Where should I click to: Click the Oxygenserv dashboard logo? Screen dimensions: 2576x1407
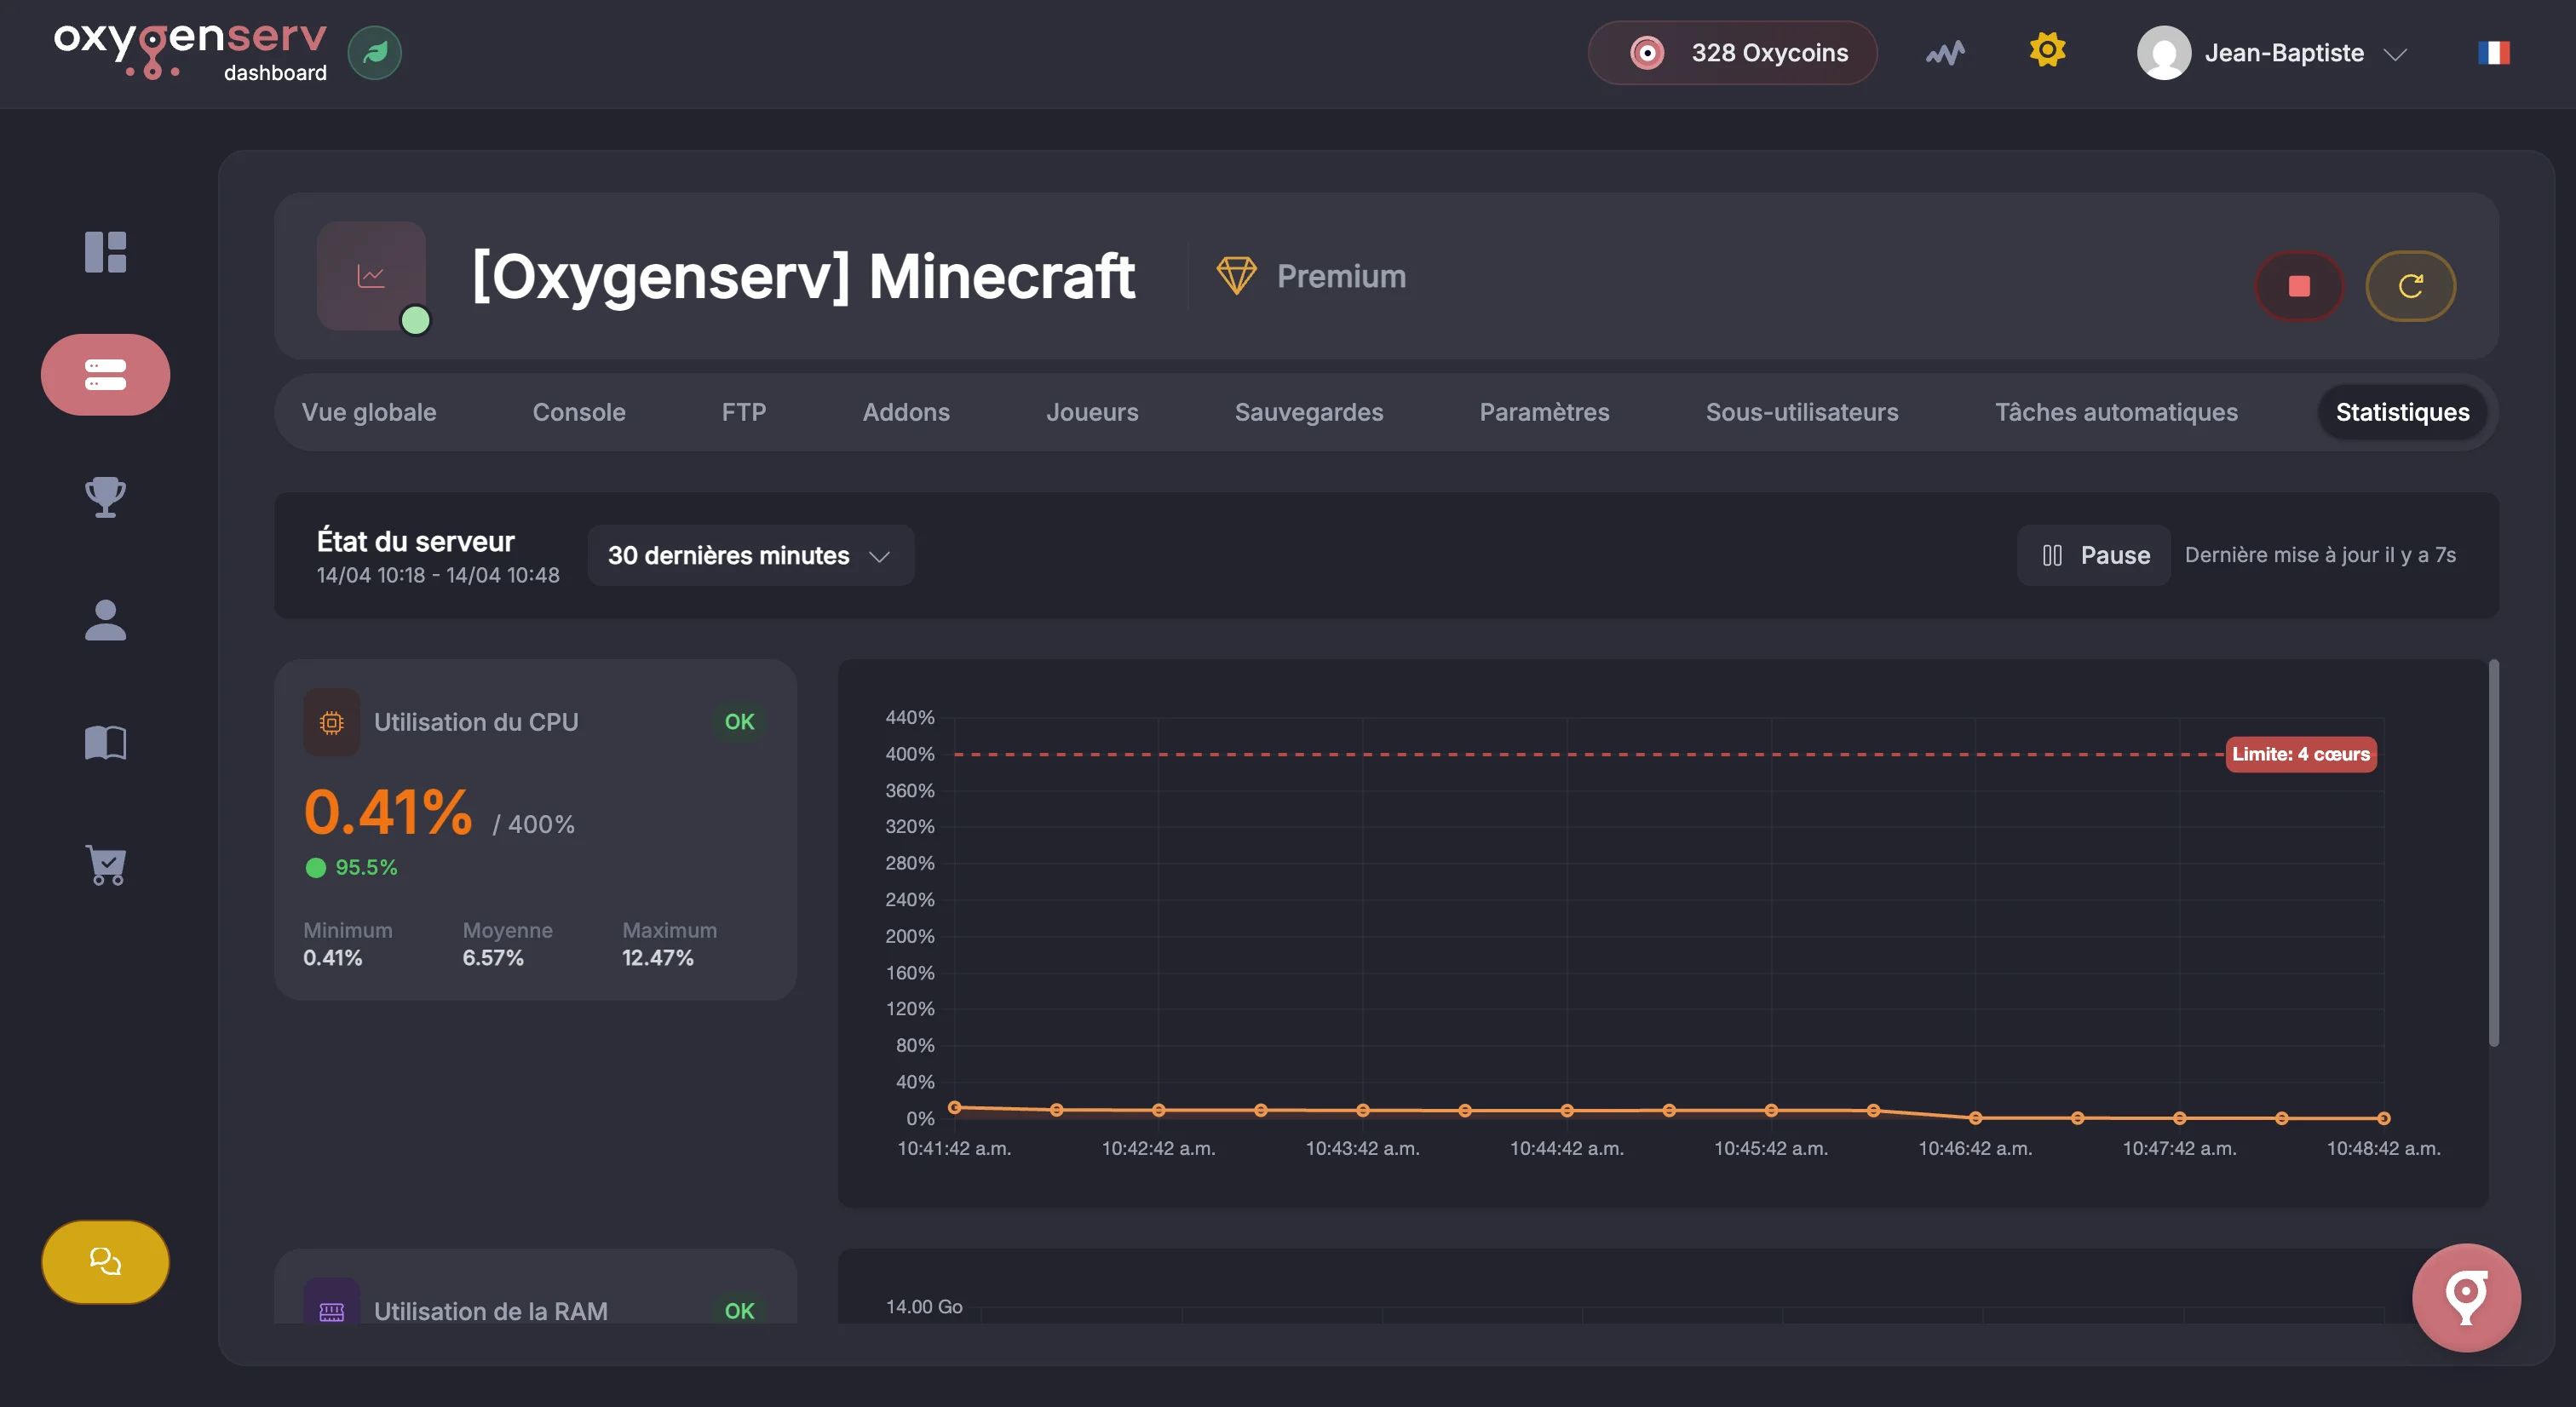[x=190, y=52]
